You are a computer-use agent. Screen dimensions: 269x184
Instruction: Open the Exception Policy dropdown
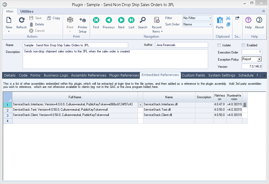click(x=259, y=59)
